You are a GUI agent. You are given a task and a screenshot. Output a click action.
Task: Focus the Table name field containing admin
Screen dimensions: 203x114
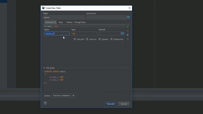tap(64, 17)
